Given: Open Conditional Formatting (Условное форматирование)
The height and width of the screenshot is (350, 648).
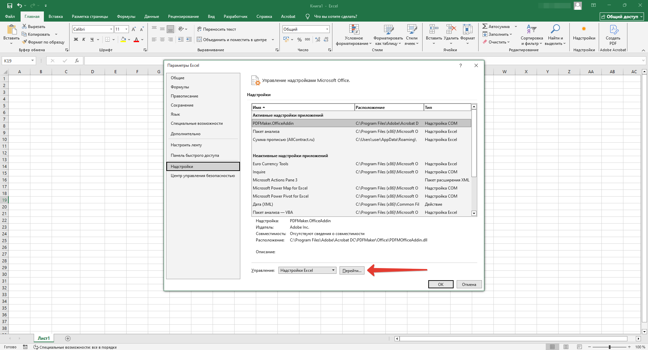Looking at the screenshot, I should (354, 35).
